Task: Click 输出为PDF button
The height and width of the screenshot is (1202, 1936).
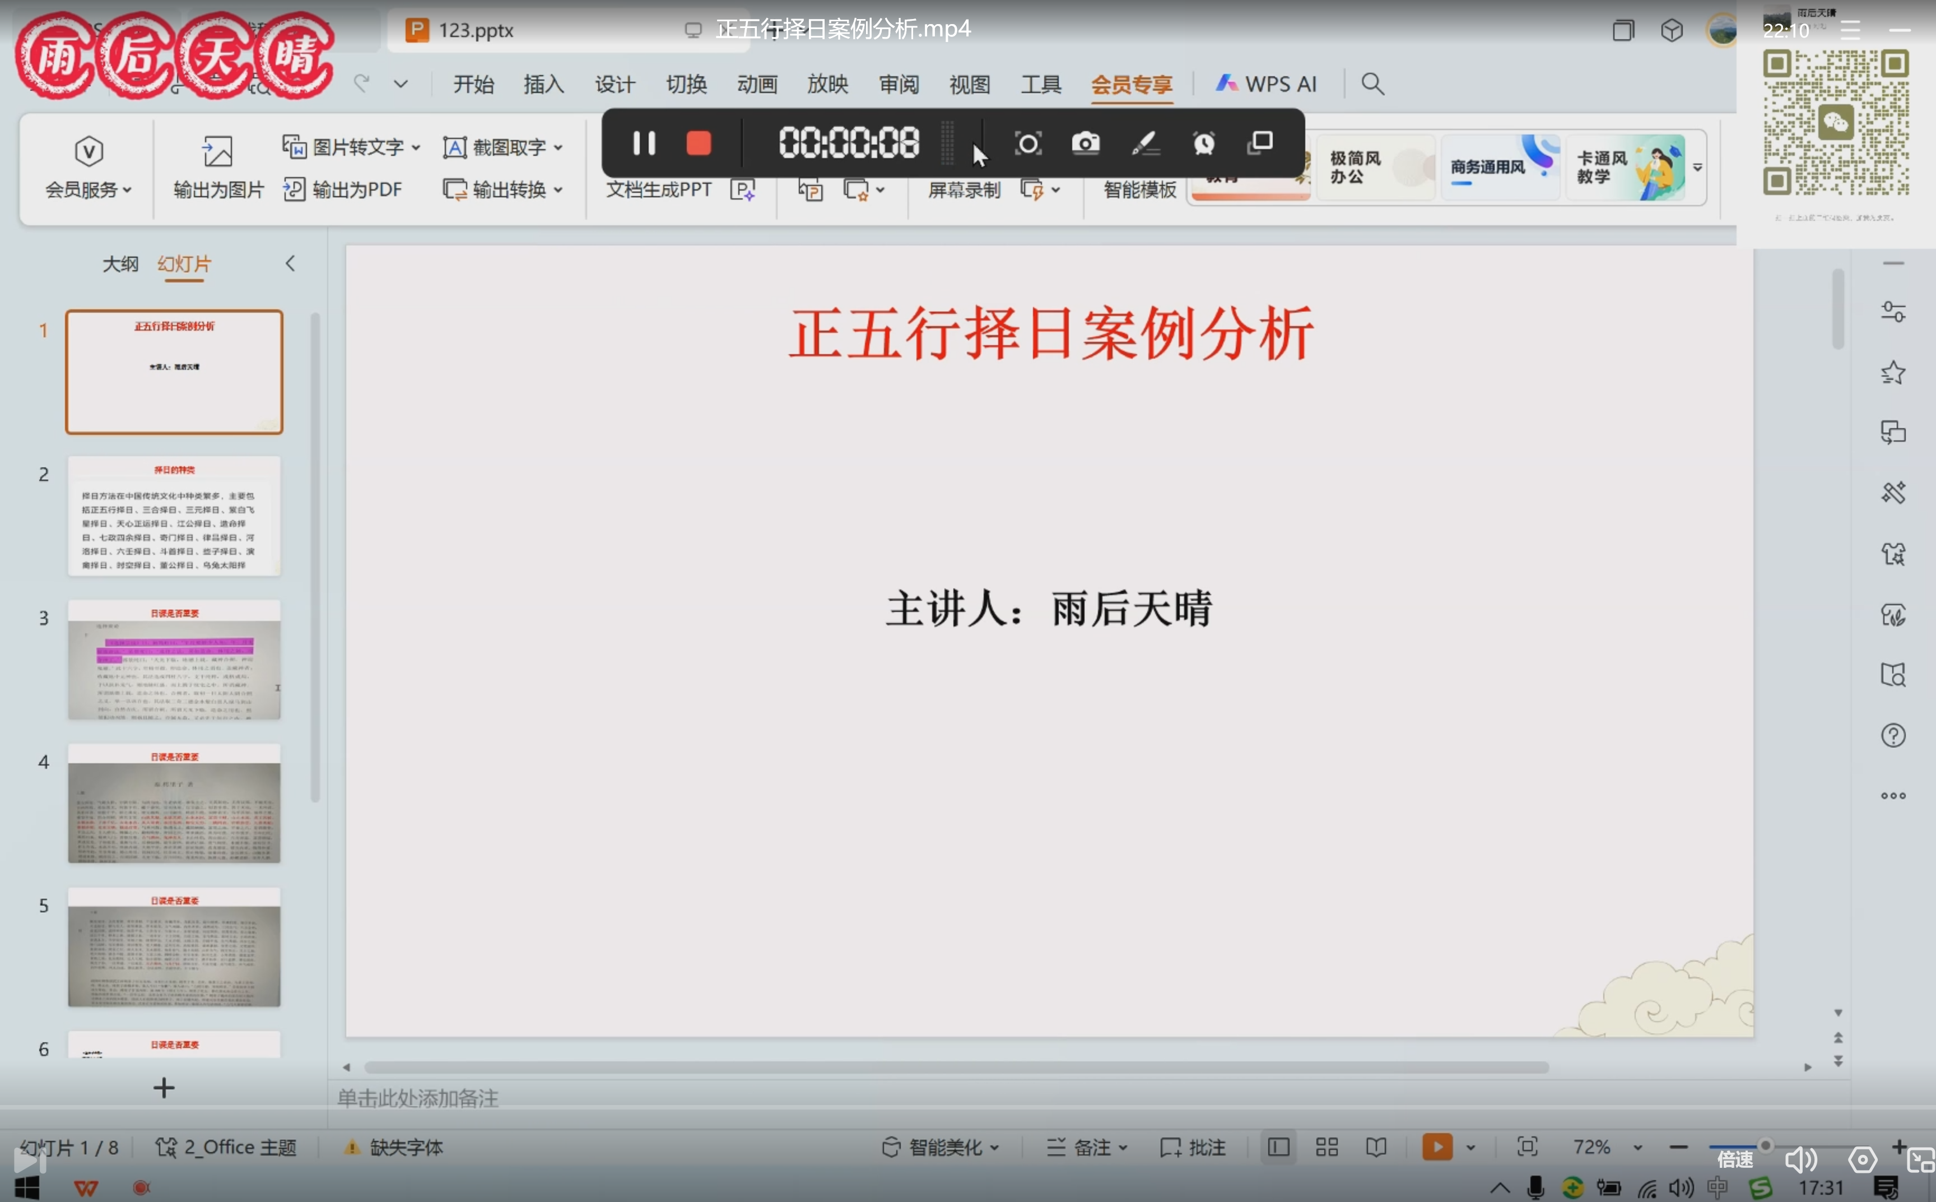Action: [x=342, y=189]
